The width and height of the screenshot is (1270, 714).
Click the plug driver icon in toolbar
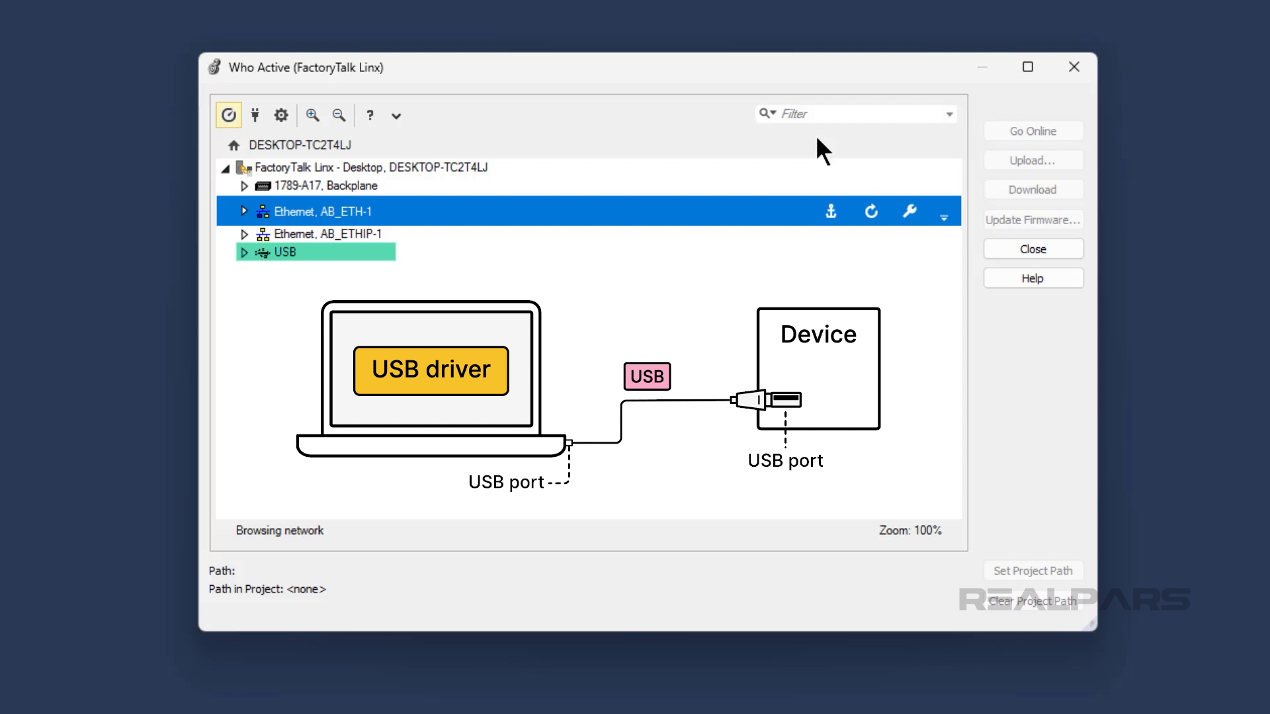click(x=255, y=115)
